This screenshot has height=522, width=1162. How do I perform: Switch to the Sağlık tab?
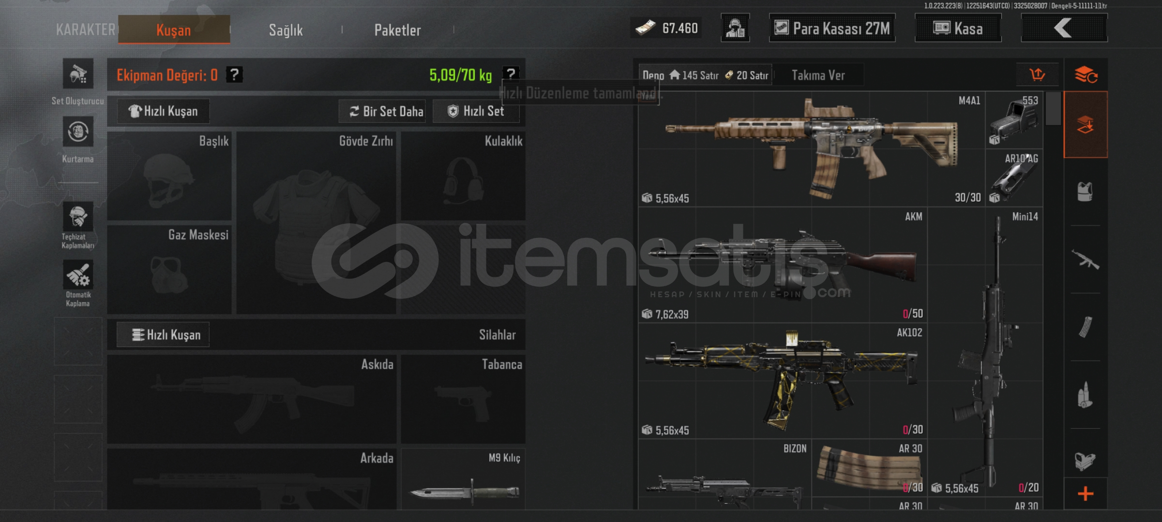point(286,30)
